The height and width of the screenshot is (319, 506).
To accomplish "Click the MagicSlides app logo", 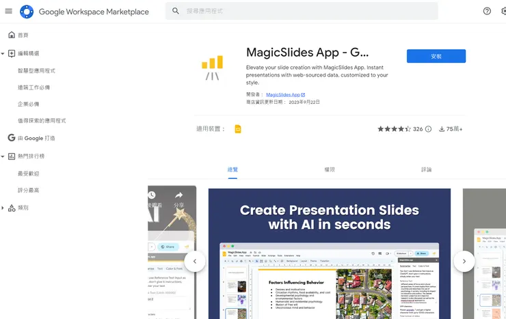I will (213, 68).
